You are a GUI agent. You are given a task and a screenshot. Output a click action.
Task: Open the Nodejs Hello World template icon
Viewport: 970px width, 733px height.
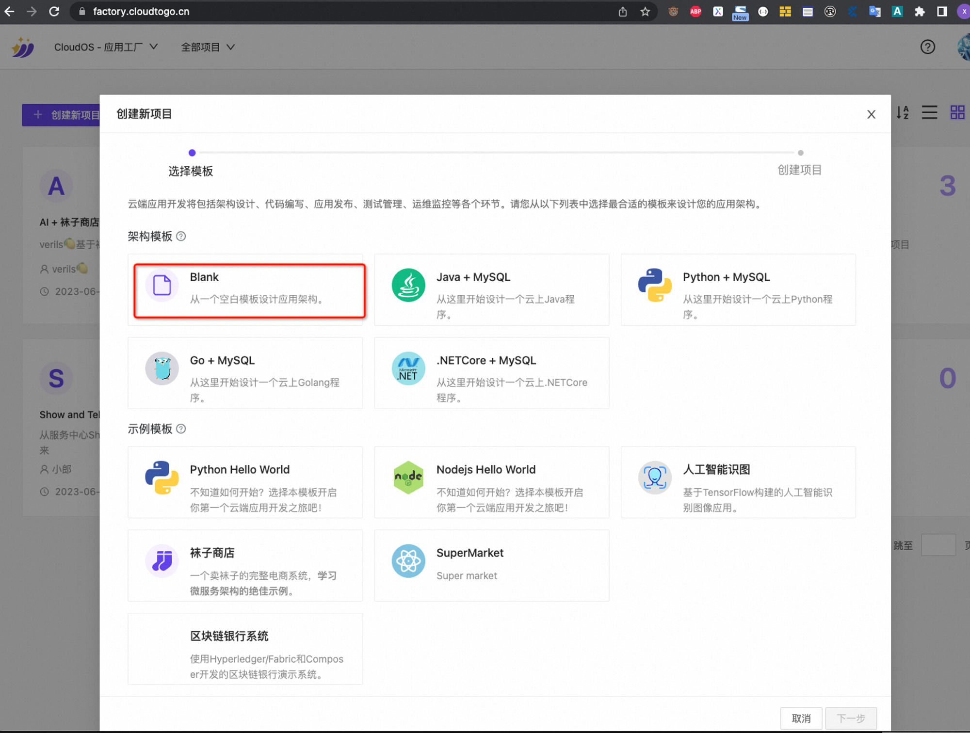408,478
